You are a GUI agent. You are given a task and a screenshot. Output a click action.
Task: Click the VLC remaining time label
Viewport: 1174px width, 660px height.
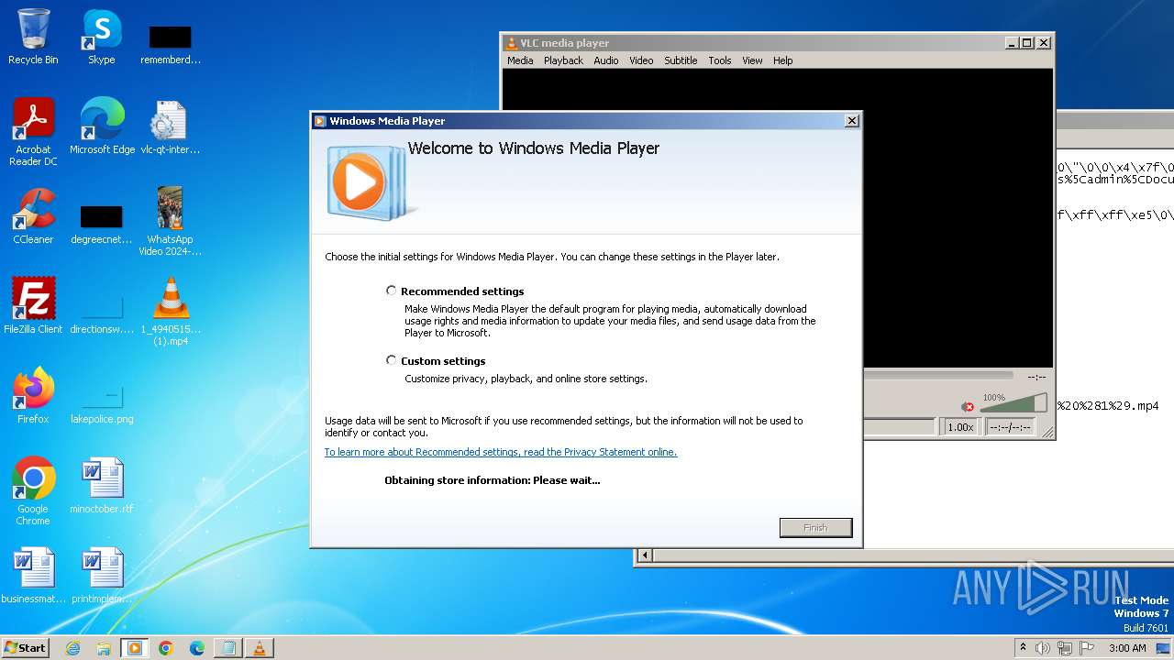coord(1036,377)
